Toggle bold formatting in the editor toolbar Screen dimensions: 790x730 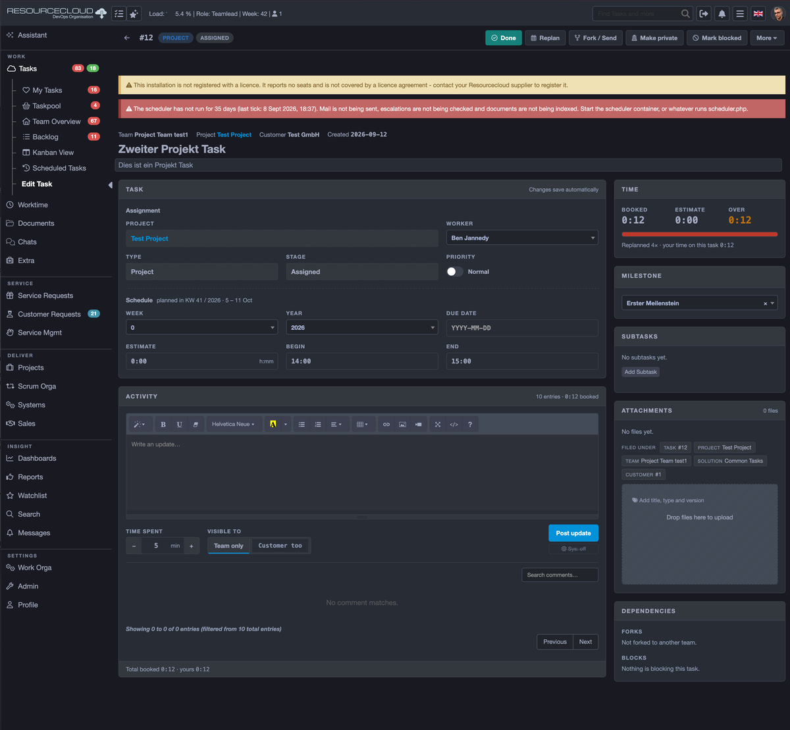pos(163,425)
